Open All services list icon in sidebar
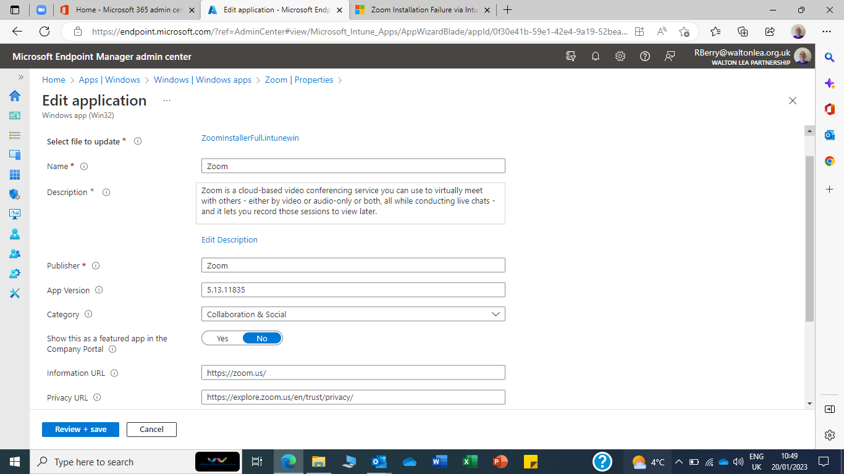 coord(15,135)
